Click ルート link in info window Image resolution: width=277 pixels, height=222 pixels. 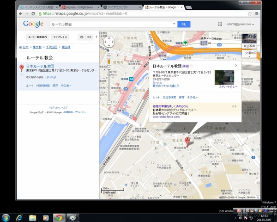156,98
